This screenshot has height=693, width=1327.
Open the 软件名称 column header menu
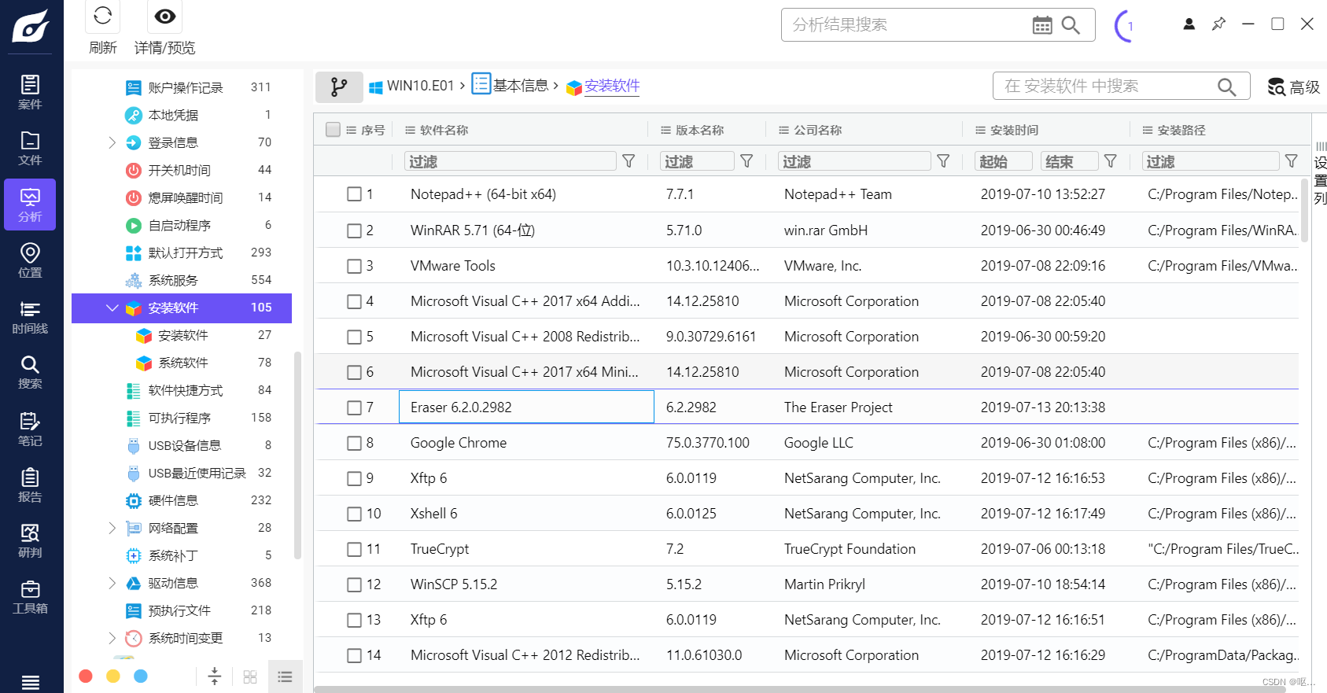click(x=410, y=131)
